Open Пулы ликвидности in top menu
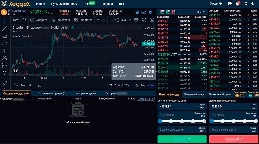Viewport: 259px width, 144px height. click(x=64, y=4)
